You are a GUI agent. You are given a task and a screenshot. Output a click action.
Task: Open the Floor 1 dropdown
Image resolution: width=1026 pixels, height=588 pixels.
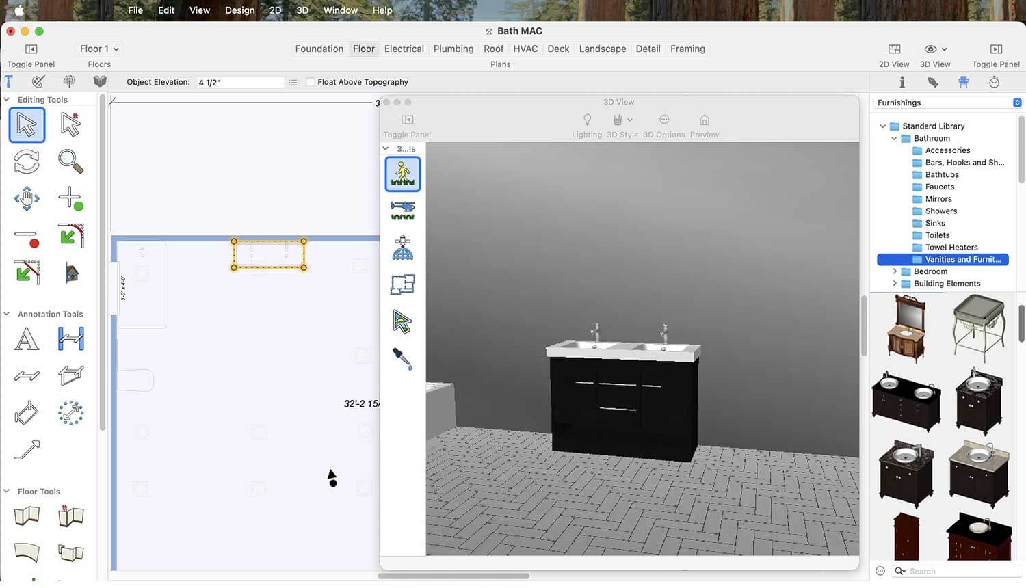coord(99,49)
